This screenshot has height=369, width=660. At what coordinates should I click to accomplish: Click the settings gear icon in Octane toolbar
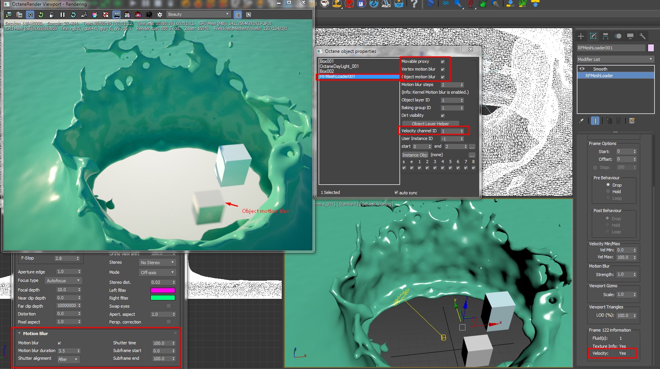pyautogui.click(x=160, y=15)
